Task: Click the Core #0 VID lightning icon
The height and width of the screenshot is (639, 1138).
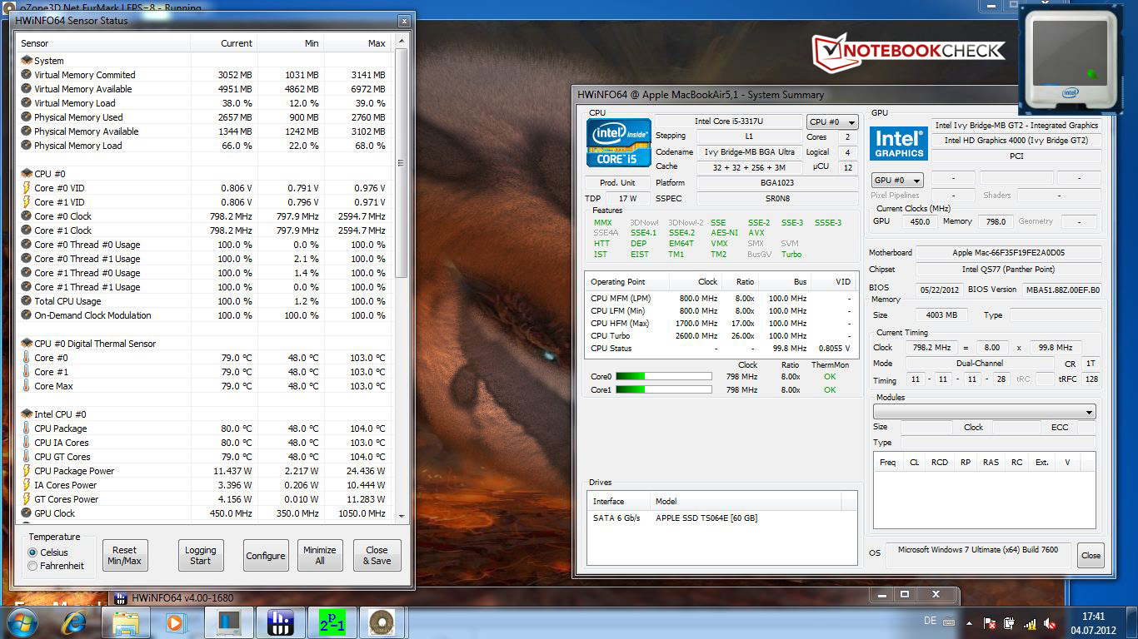Action: pyautogui.click(x=27, y=188)
